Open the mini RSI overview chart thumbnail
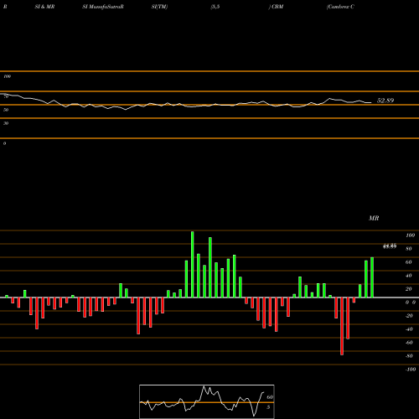419x419 pixels. [207, 401]
